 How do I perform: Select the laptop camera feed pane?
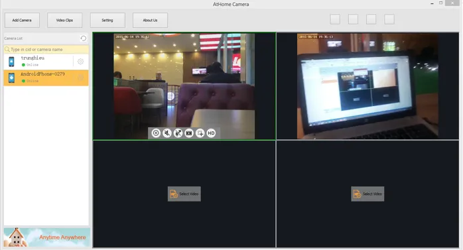coord(367,86)
